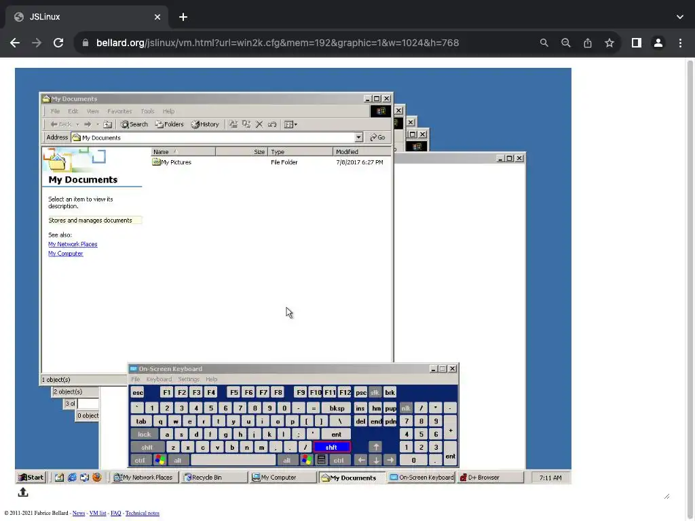Sort by the Type column header
695x521 pixels.
click(x=301, y=151)
